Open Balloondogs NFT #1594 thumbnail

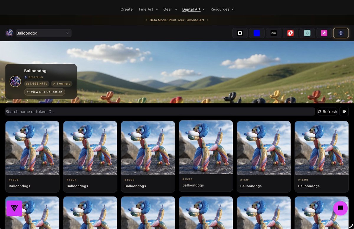tap(90, 148)
